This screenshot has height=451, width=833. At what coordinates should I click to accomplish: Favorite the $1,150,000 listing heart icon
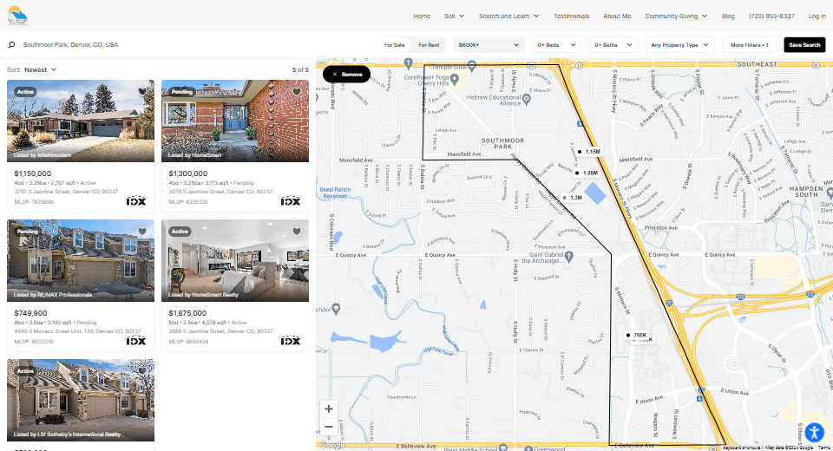click(x=141, y=91)
